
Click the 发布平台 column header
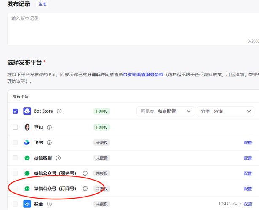pos(21,97)
